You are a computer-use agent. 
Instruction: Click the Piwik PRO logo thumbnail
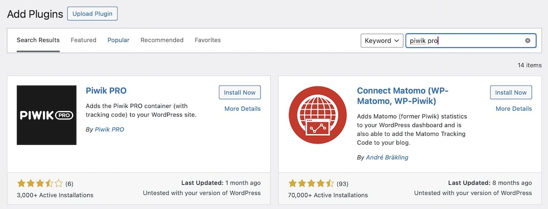tap(47, 115)
